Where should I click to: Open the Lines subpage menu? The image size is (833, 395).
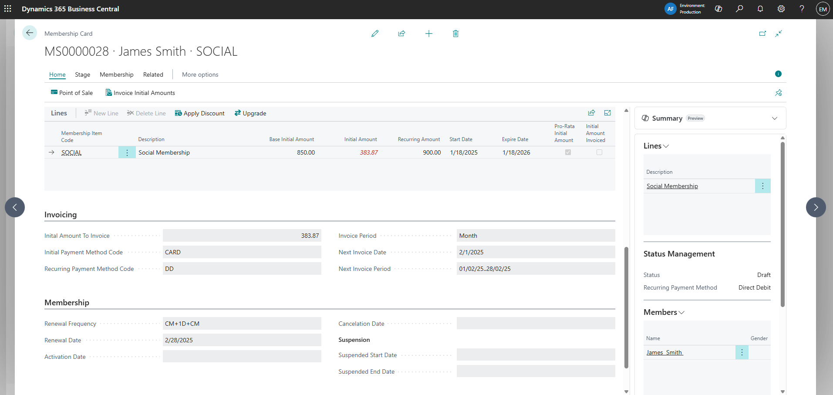click(x=59, y=113)
